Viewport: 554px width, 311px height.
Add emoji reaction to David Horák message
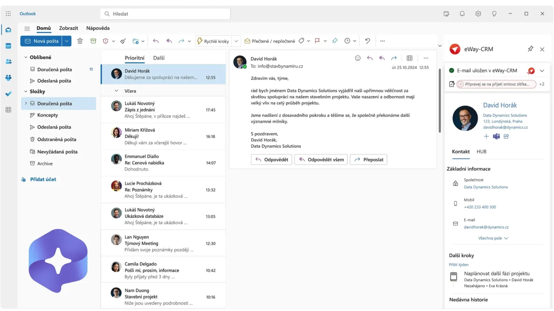(358, 58)
